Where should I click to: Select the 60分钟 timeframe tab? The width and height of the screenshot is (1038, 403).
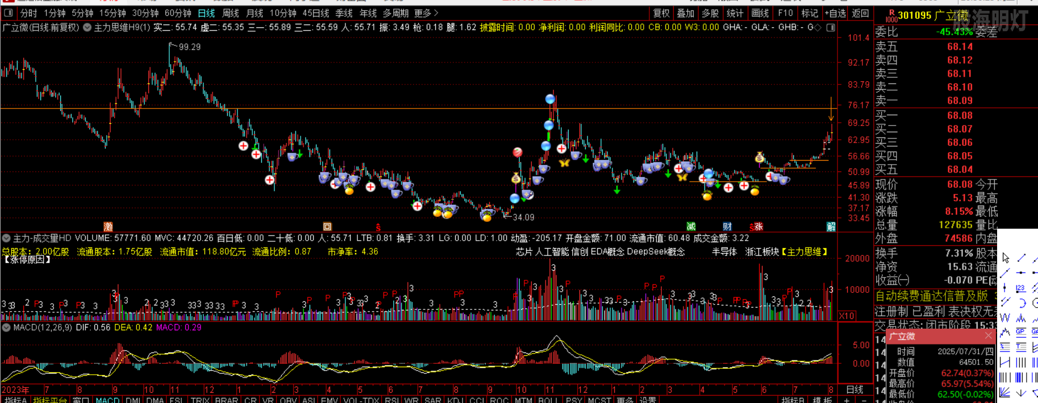coord(177,13)
